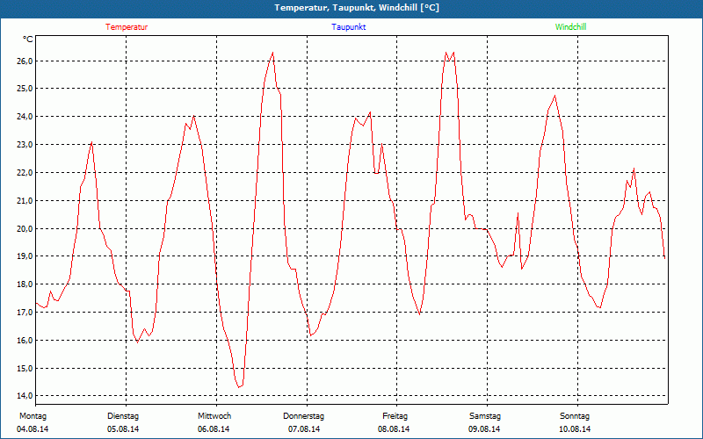Image resolution: width=703 pixels, height=439 pixels.
Task: Click the chart title Temperatur, Taupunkt, Windchill
Action: click(x=357, y=8)
